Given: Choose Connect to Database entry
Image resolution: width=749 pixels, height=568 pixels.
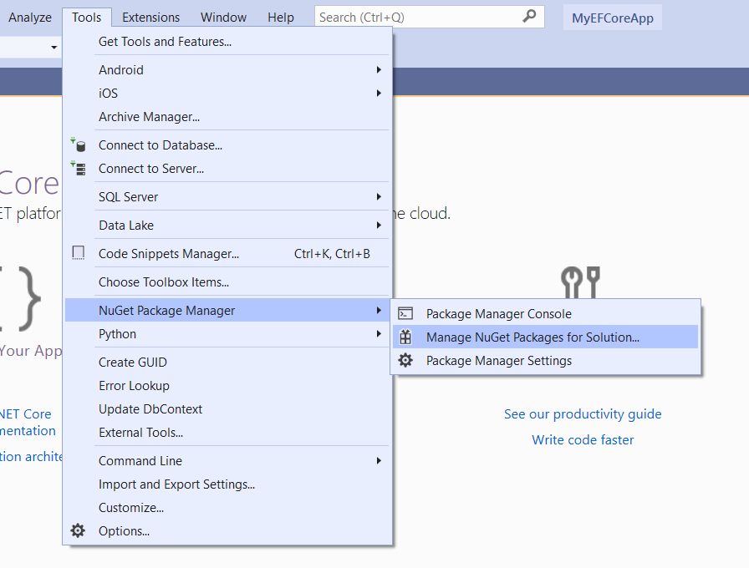Looking at the screenshot, I should pyautogui.click(x=227, y=145).
